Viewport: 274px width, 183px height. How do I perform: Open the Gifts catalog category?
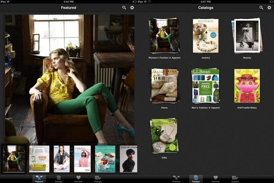pyautogui.click(x=164, y=135)
